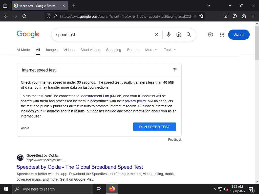259x194 pixels.
Task: Click the vertical page scrollbar
Action: [x=257, y=103]
